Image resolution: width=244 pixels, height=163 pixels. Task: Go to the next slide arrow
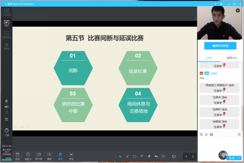click(x=193, y=156)
